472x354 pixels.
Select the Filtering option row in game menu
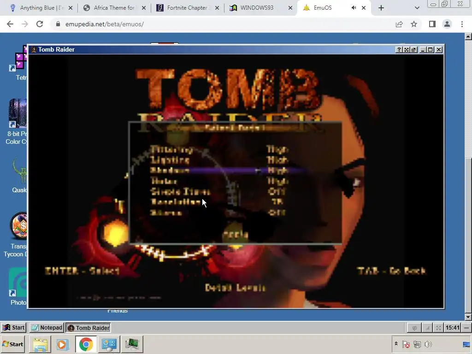pyautogui.click(x=220, y=149)
